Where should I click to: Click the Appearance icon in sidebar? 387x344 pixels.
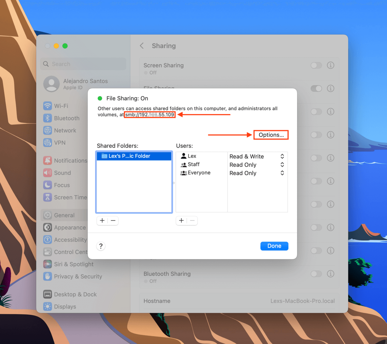[x=47, y=228]
